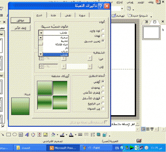Screen dimensions: 166x152
Task: Click the Fill Color bucket icon
Action: click(53, 135)
